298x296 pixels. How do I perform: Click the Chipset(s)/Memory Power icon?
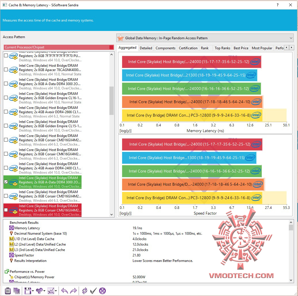(x=11, y=277)
